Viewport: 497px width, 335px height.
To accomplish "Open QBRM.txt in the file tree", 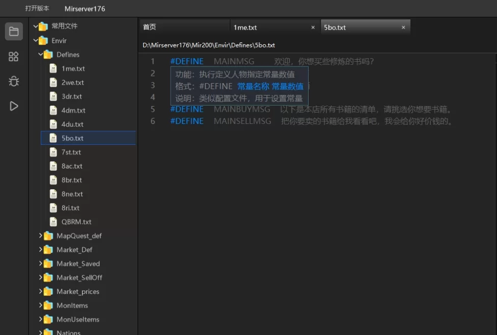I will 76,222.
